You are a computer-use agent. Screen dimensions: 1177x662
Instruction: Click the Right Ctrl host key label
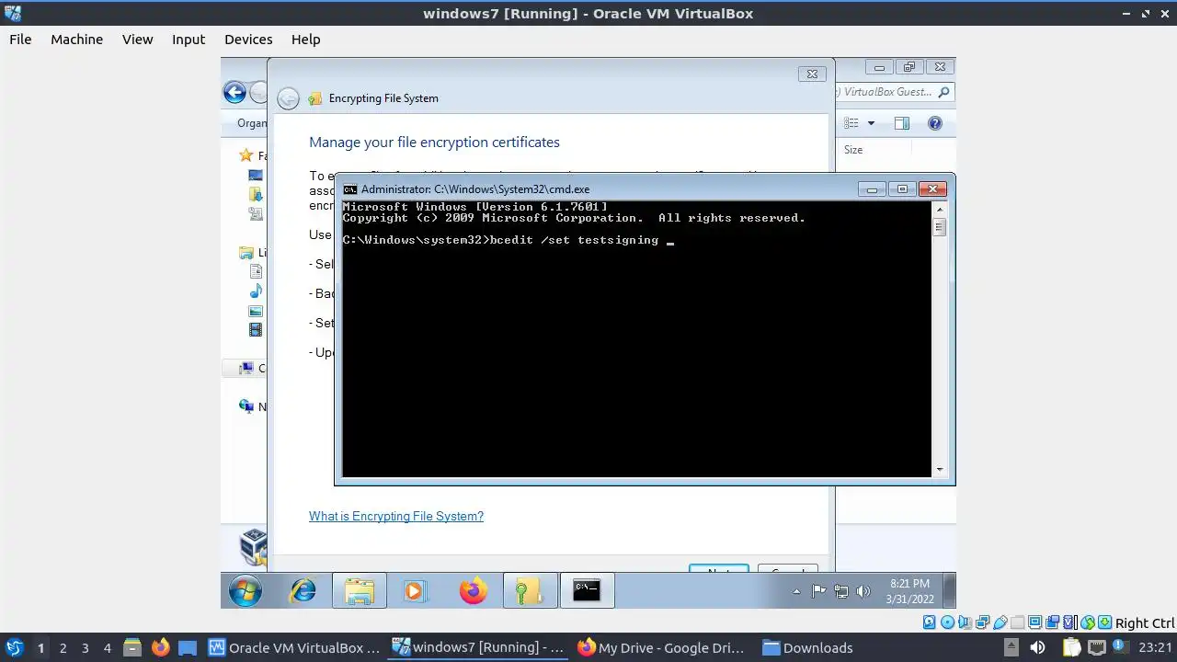(x=1145, y=622)
